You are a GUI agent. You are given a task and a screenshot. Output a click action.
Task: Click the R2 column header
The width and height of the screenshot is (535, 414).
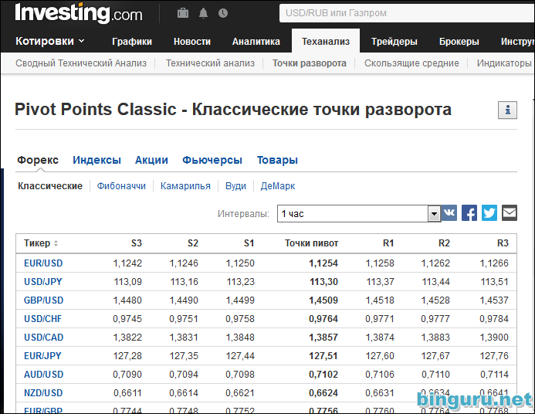pos(444,243)
